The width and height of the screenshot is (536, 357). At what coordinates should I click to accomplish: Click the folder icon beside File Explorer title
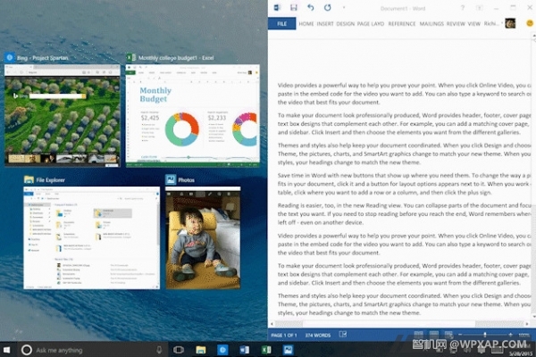point(29,179)
